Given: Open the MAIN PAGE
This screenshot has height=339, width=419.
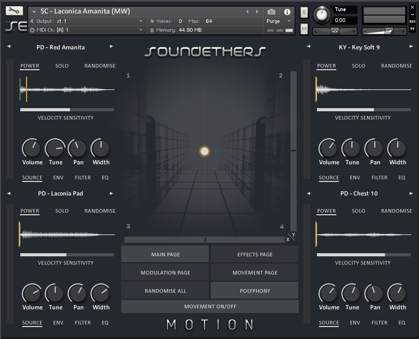Looking at the screenshot, I should 165,254.
